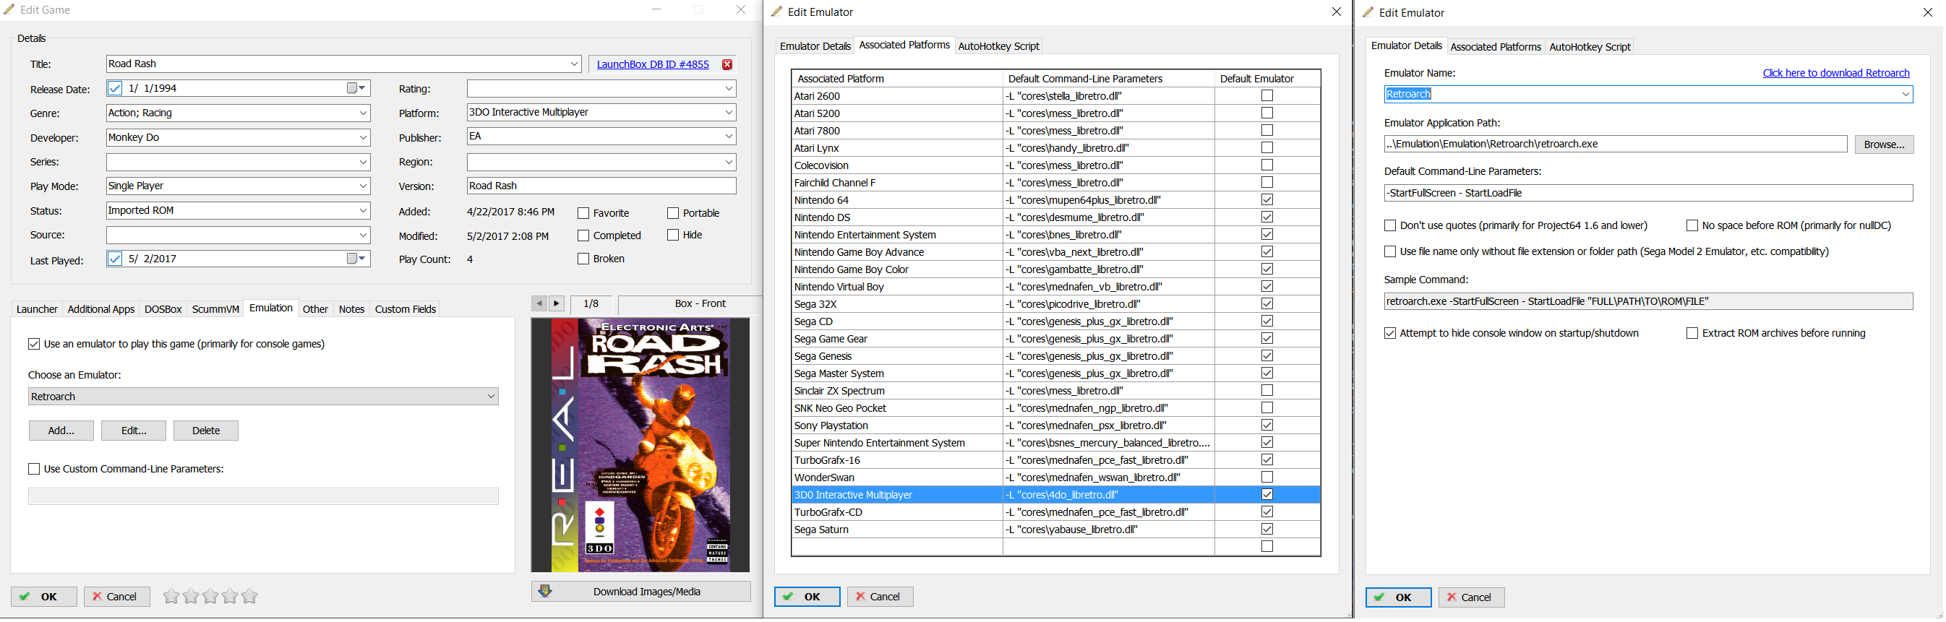This screenshot has height=622, width=1946.
Task: Toggle the Last Played date checkbox
Action: (115, 259)
